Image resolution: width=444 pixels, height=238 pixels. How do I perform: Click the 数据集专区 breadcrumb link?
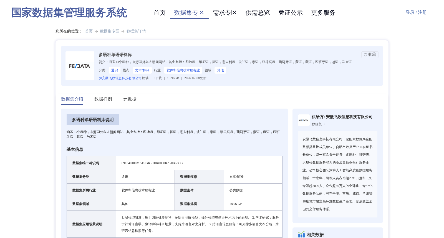(110, 31)
